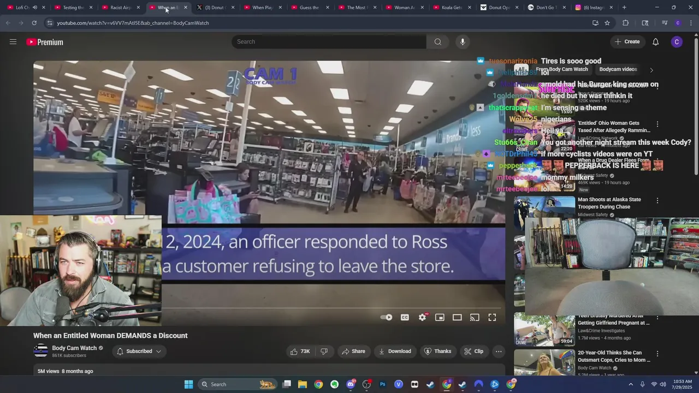
Task: Dislike the video
Action: [x=324, y=352]
